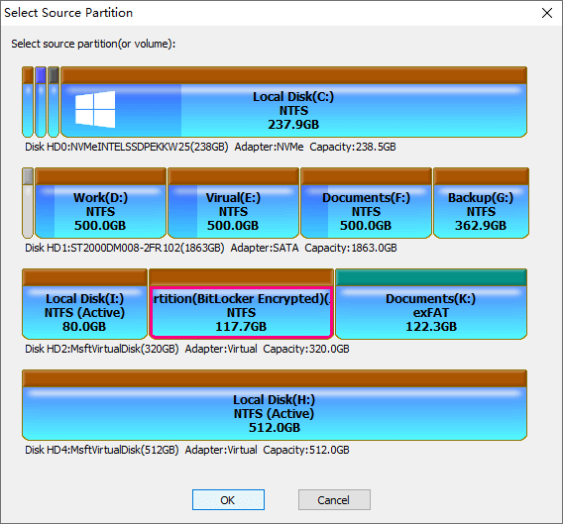Select Local Disk(I:) 80.0GB partition
This screenshot has height=524, width=563.
tap(84, 304)
